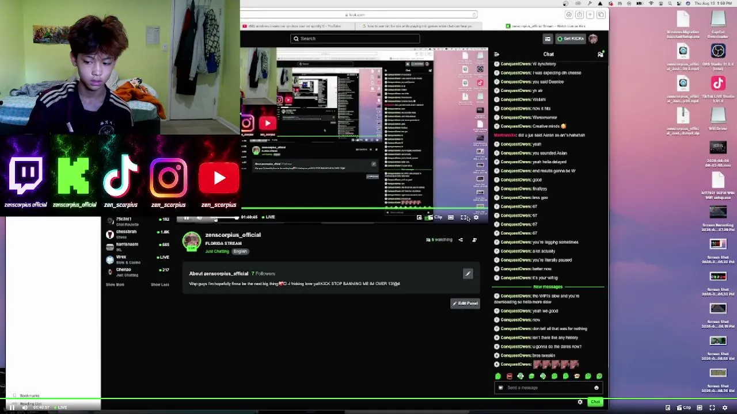Open chat settings gear beside Chat button

coord(580,402)
